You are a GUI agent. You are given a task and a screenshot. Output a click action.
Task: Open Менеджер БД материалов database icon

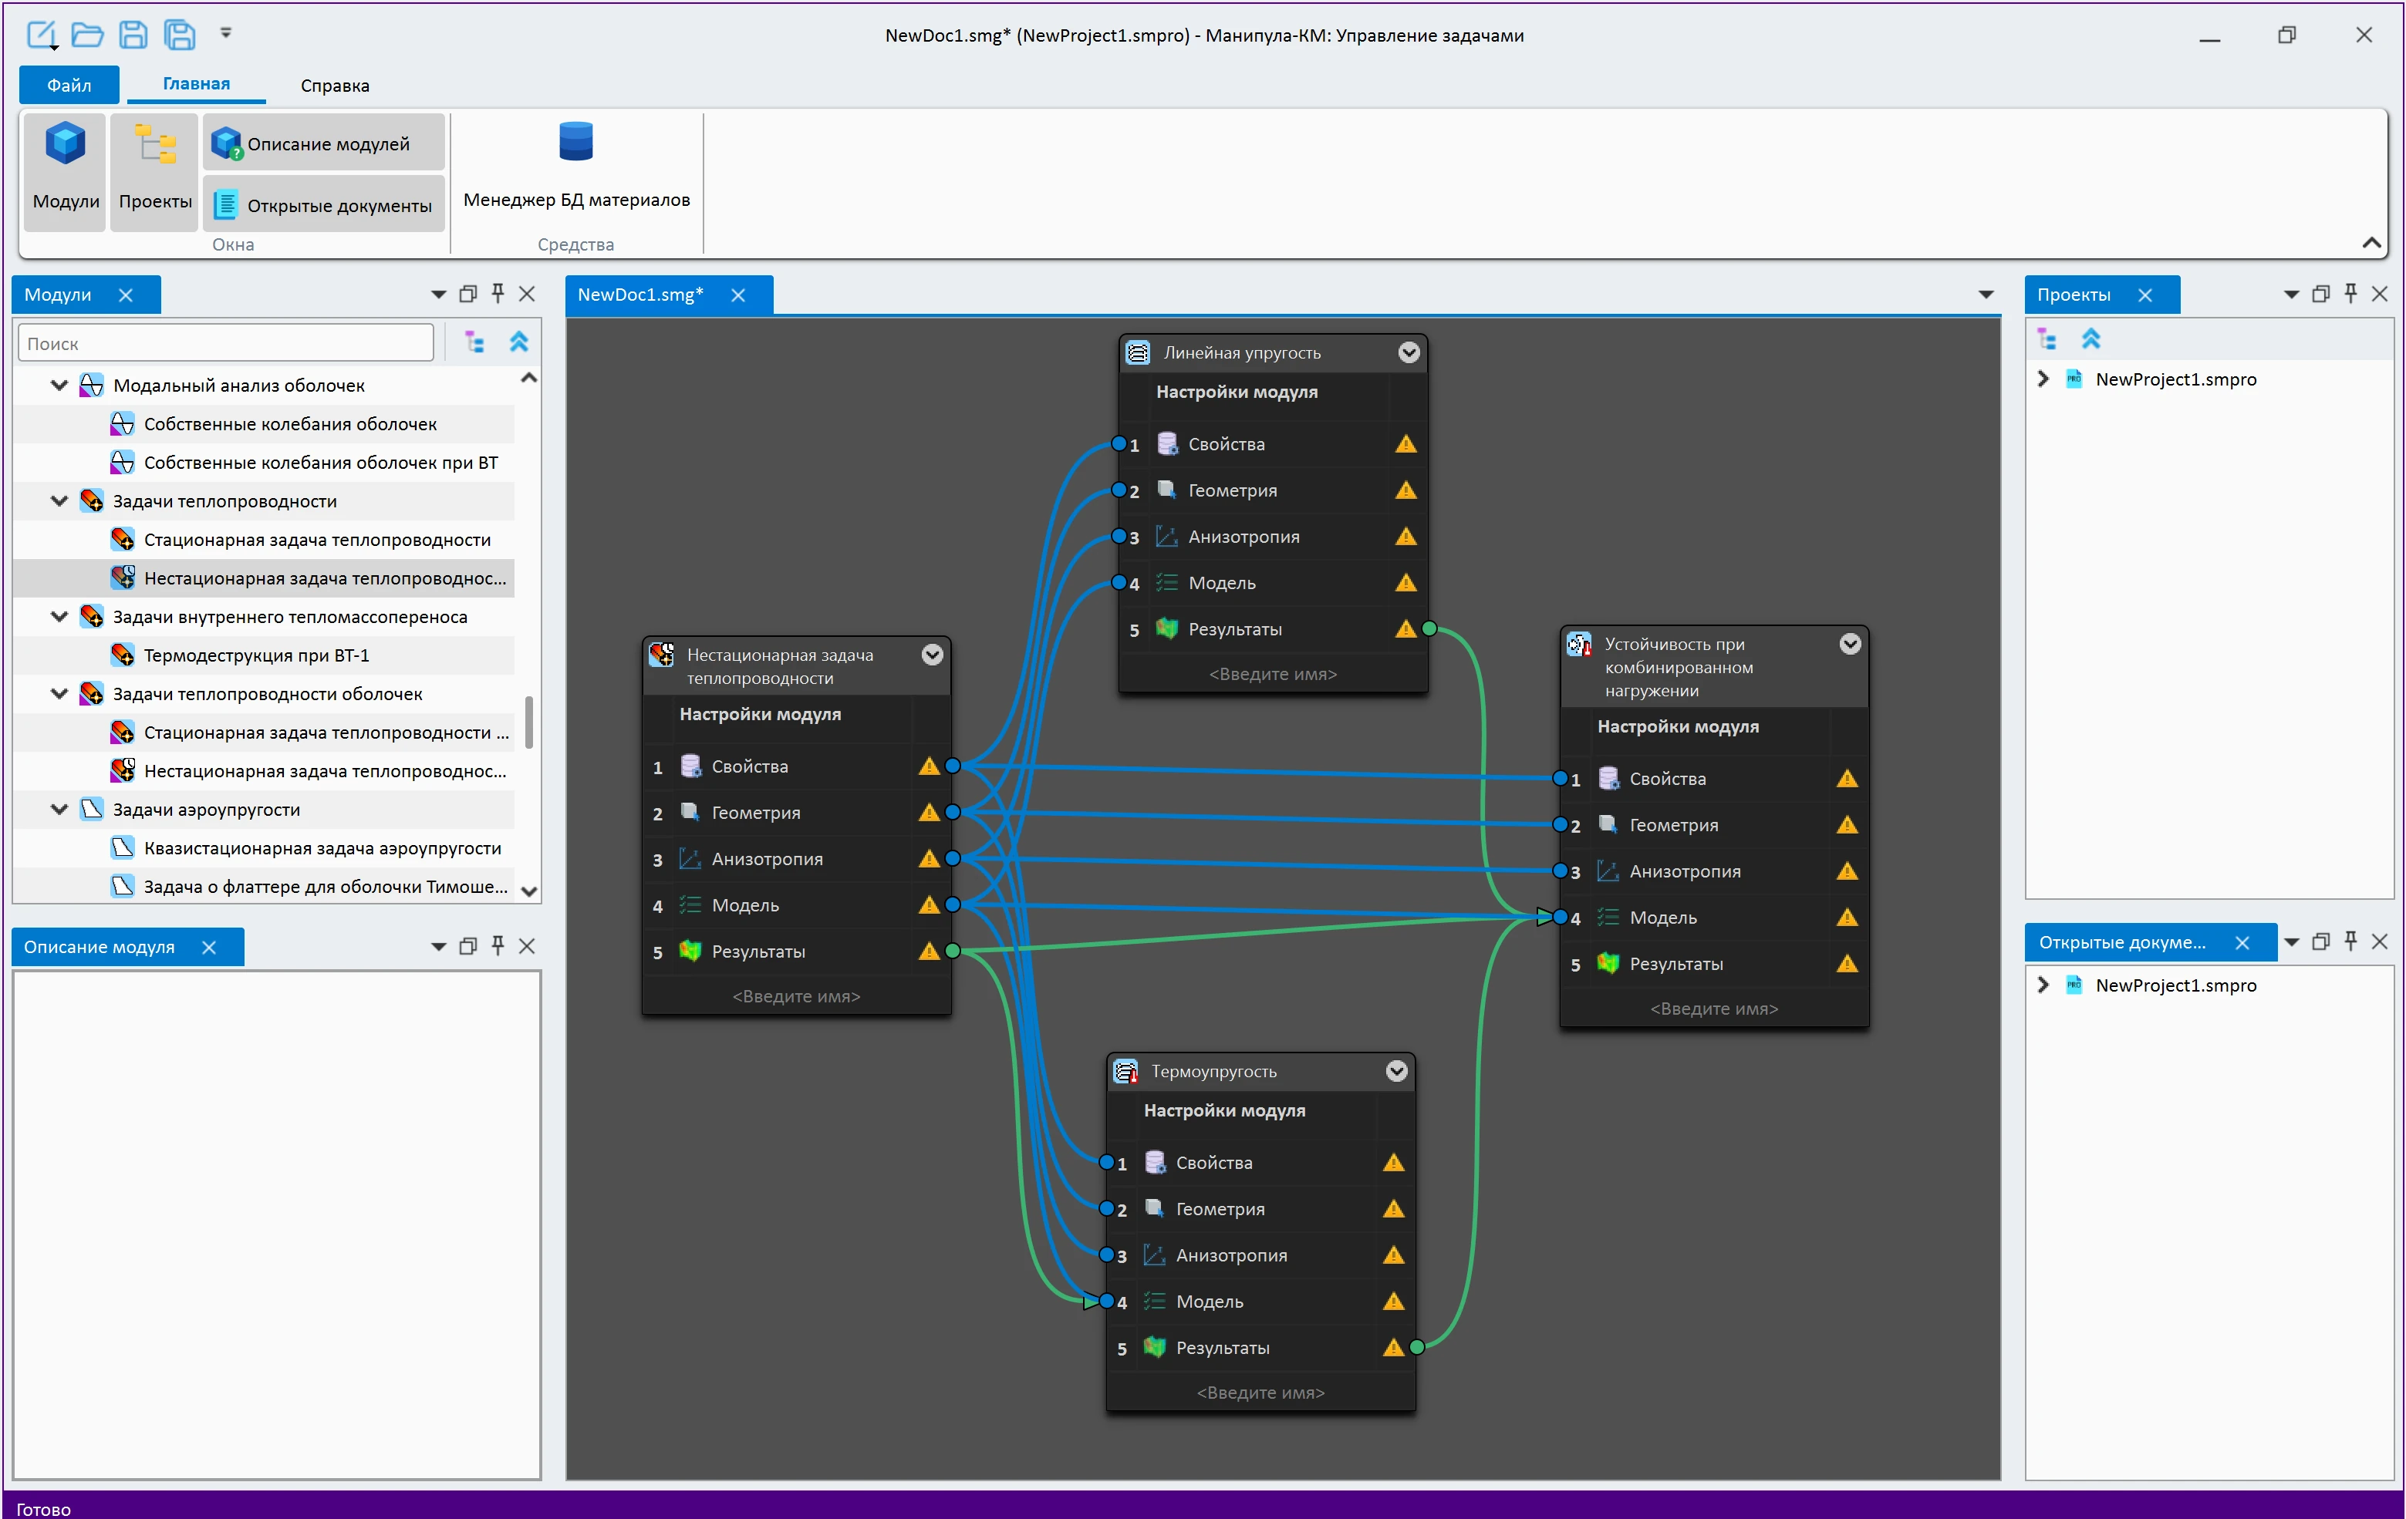click(x=575, y=143)
